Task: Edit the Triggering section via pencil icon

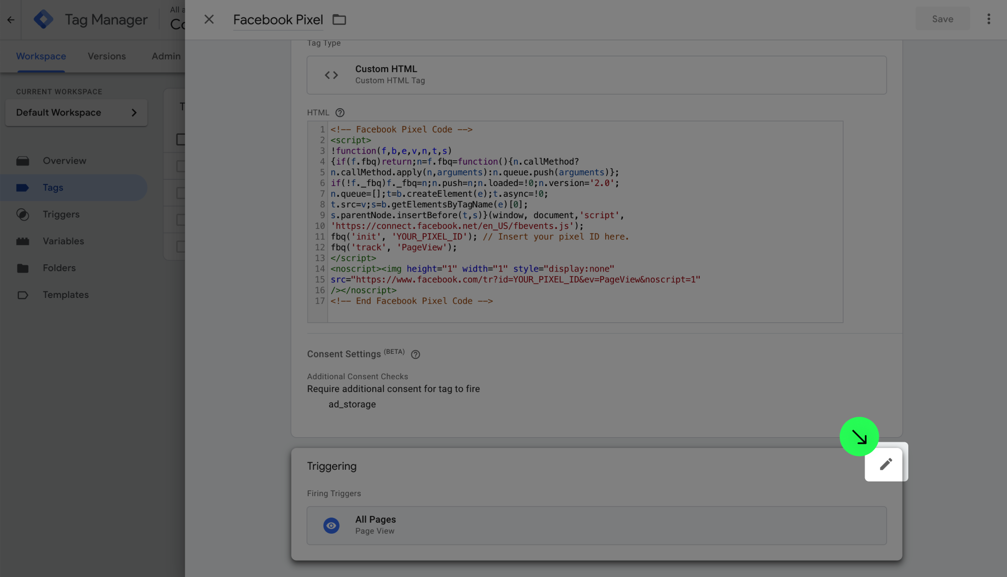Action: (886, 464)
